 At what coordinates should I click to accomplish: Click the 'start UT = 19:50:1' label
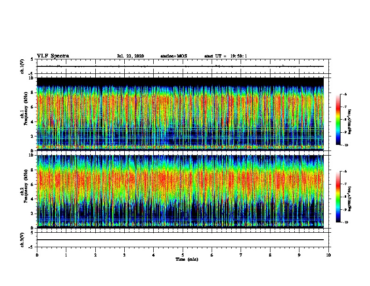[226, 56]
